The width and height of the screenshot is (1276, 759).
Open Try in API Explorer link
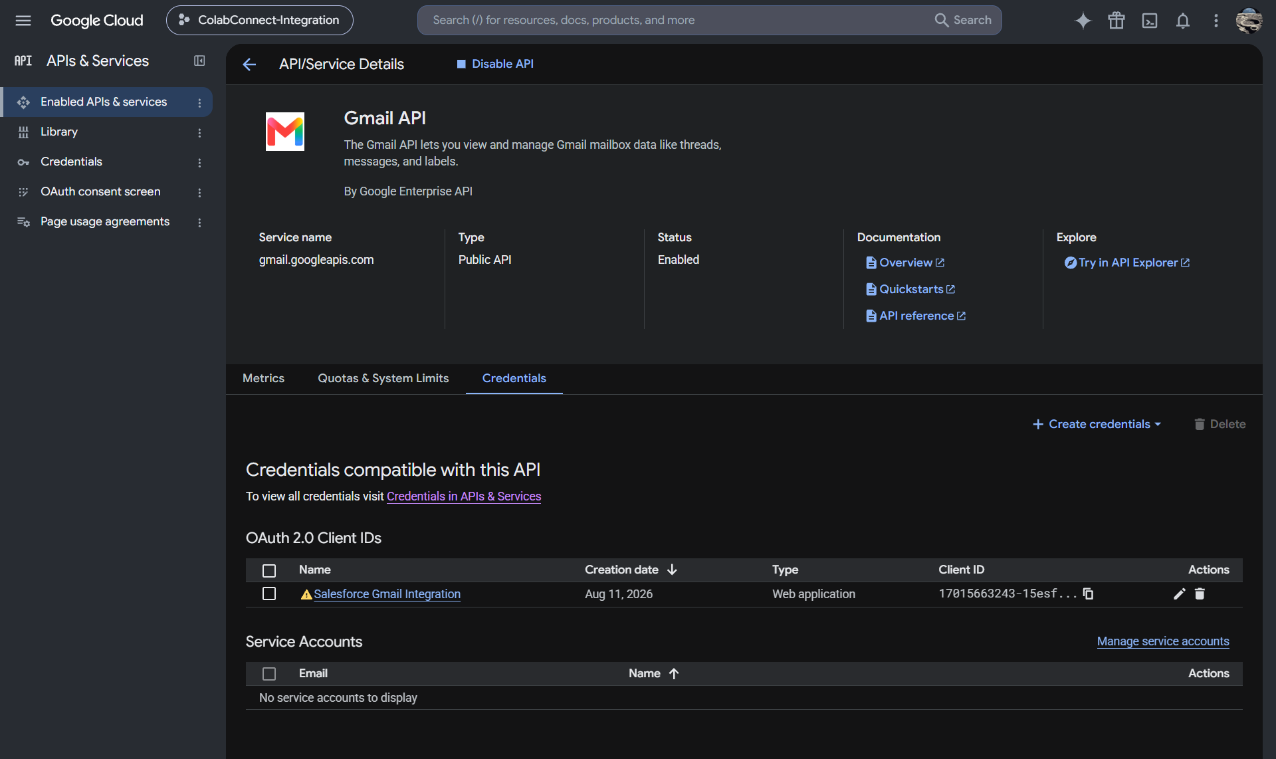[1127, 263]
